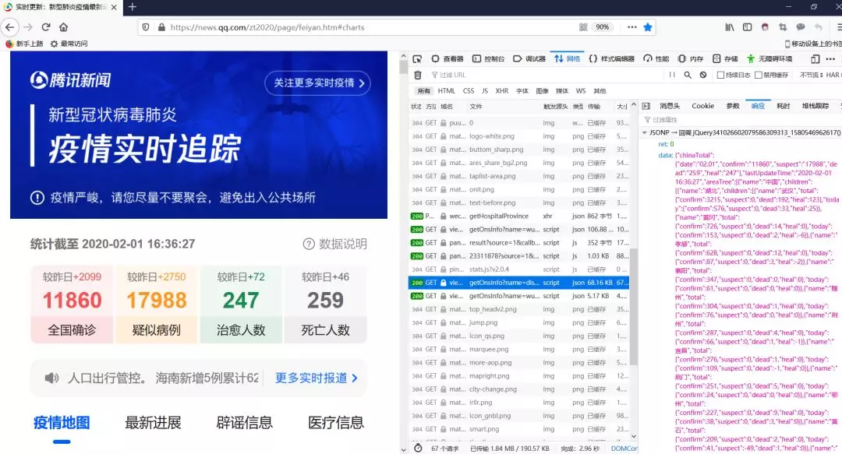Toggle the sidebar view icon
The width and height of the screenshot is (842, 454).
pyautogui.click(x=747, y=26)
